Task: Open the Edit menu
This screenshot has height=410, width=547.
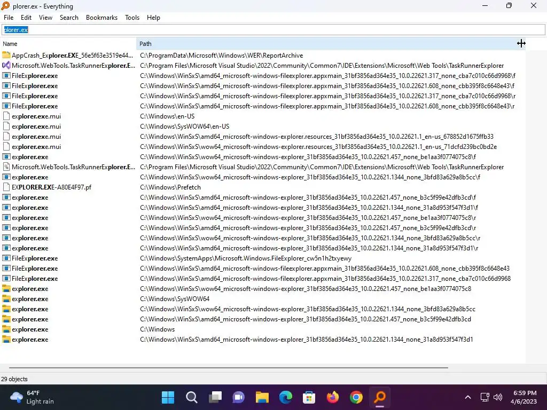Action: click(26, 18)
